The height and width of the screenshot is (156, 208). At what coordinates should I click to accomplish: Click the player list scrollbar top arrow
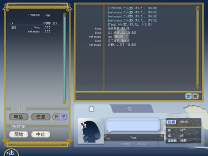click(x=64, y=15)
